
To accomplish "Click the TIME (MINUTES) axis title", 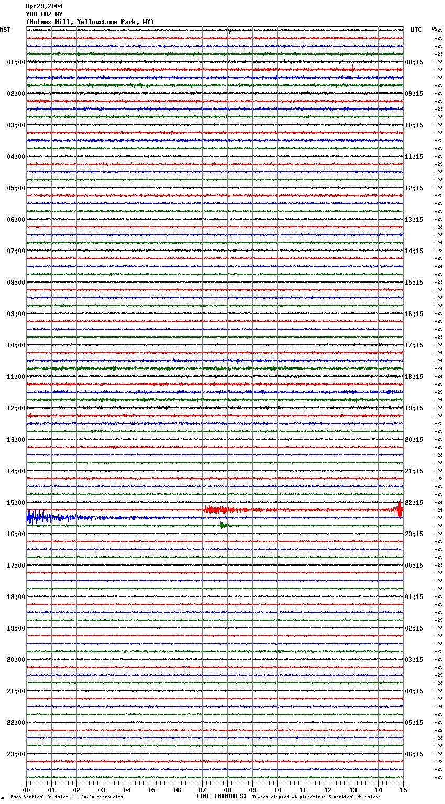I will point(221,796).
